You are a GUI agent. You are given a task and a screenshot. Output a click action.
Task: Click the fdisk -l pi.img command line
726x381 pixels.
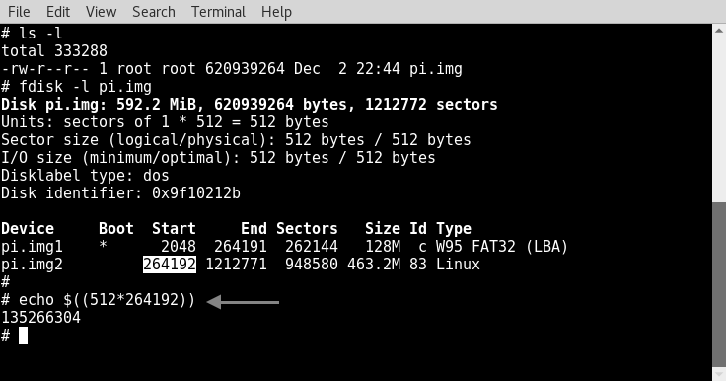[x=85, y=87]
